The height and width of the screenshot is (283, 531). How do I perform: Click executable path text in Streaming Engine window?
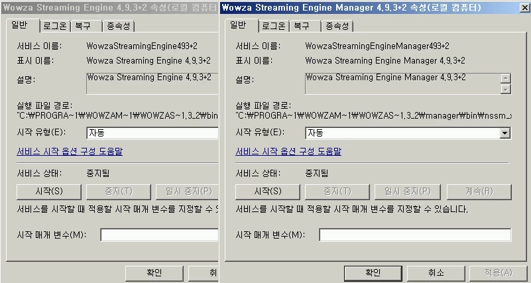point(117,116)
